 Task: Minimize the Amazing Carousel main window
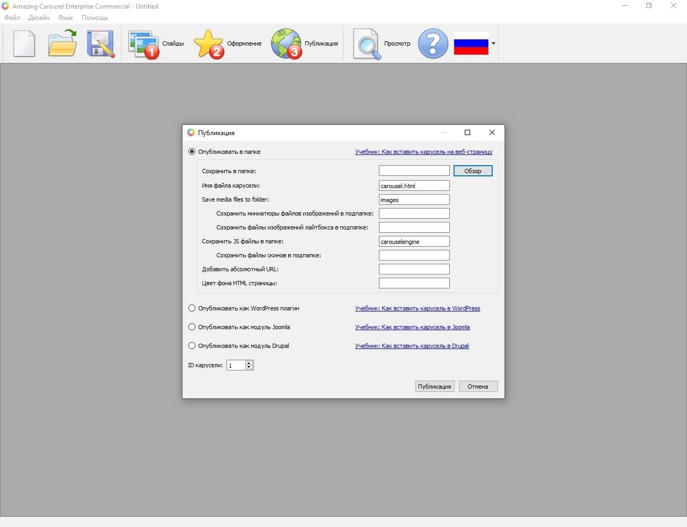(625, 6)
